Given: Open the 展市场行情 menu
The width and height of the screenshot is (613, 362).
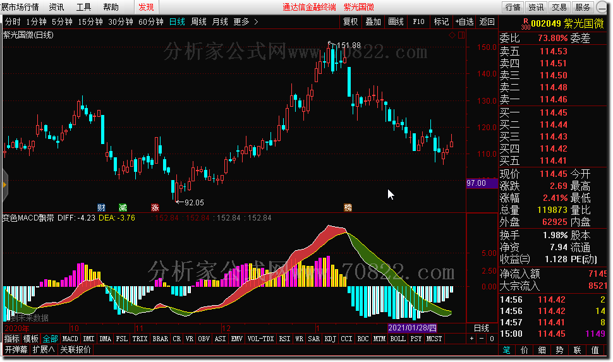Looking at the screenshot, I should tap(20, 7).
